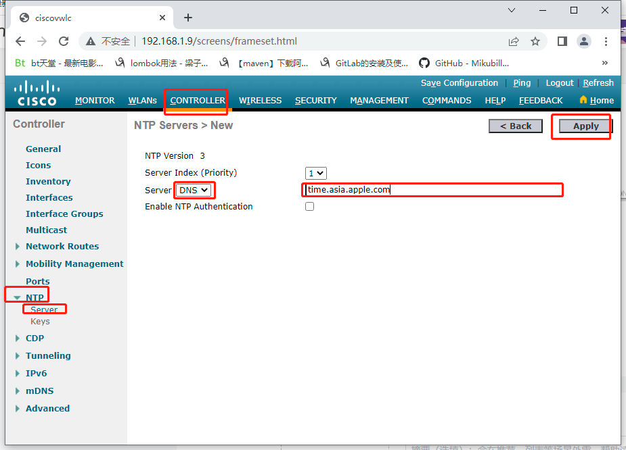Click the share icon in the address bar
This screenshot has width=626, height=450.
(x=514, y=41)
